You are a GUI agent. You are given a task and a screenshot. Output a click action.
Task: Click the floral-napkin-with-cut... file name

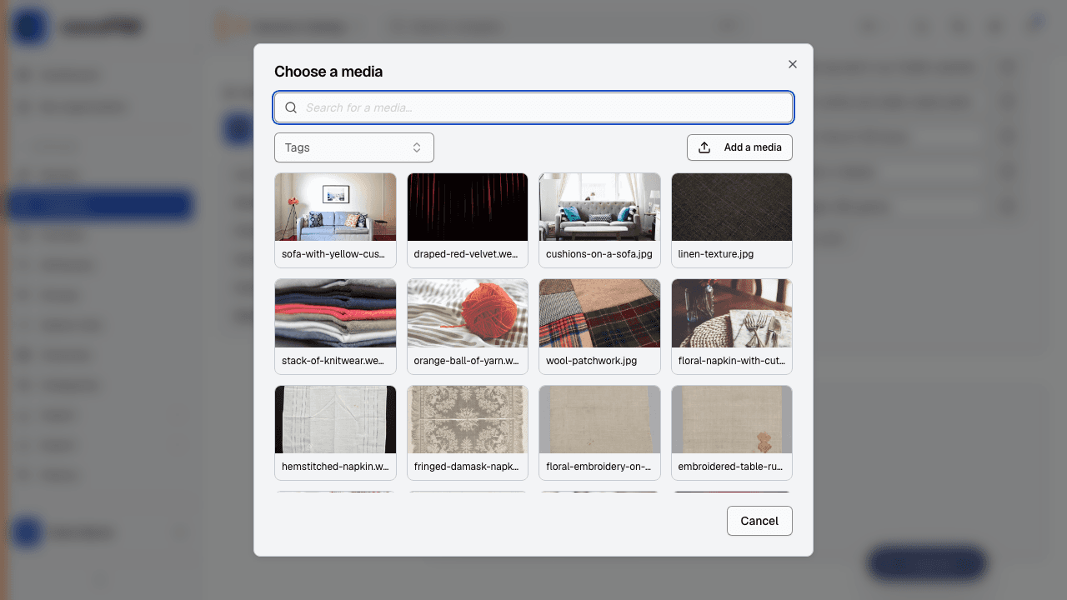pyautogui.click(x=732, y=361)
